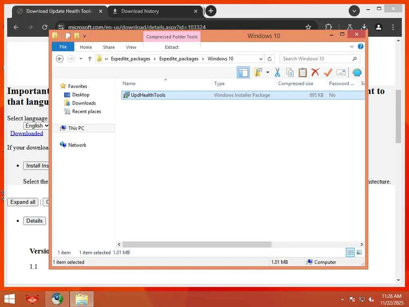The height and width of the screenshot is (307, 409).
Task: Click the blue shell icon in toolbar
Action: click(x=357, y=72)
